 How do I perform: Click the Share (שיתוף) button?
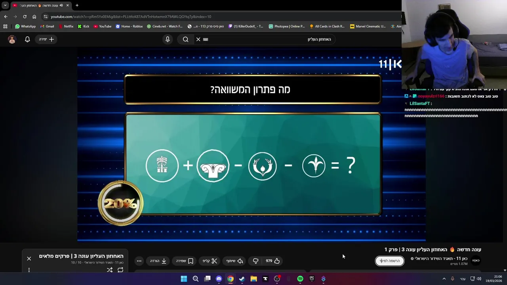coord(234,261)
